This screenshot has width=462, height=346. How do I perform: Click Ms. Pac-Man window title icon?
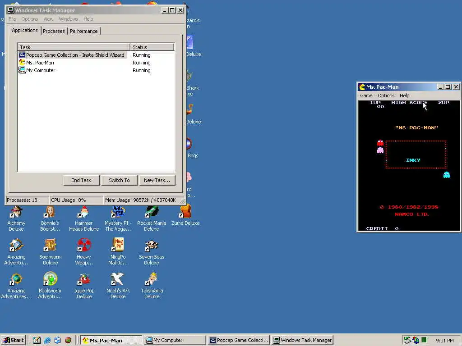[x=362, y=87]
